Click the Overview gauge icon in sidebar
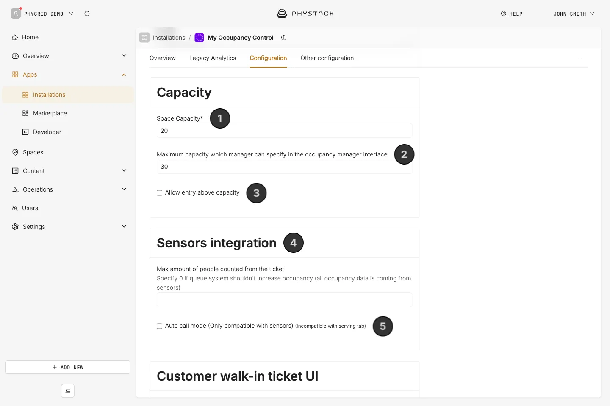The width and height of the screenshot is (610, 406). [15, 56]
